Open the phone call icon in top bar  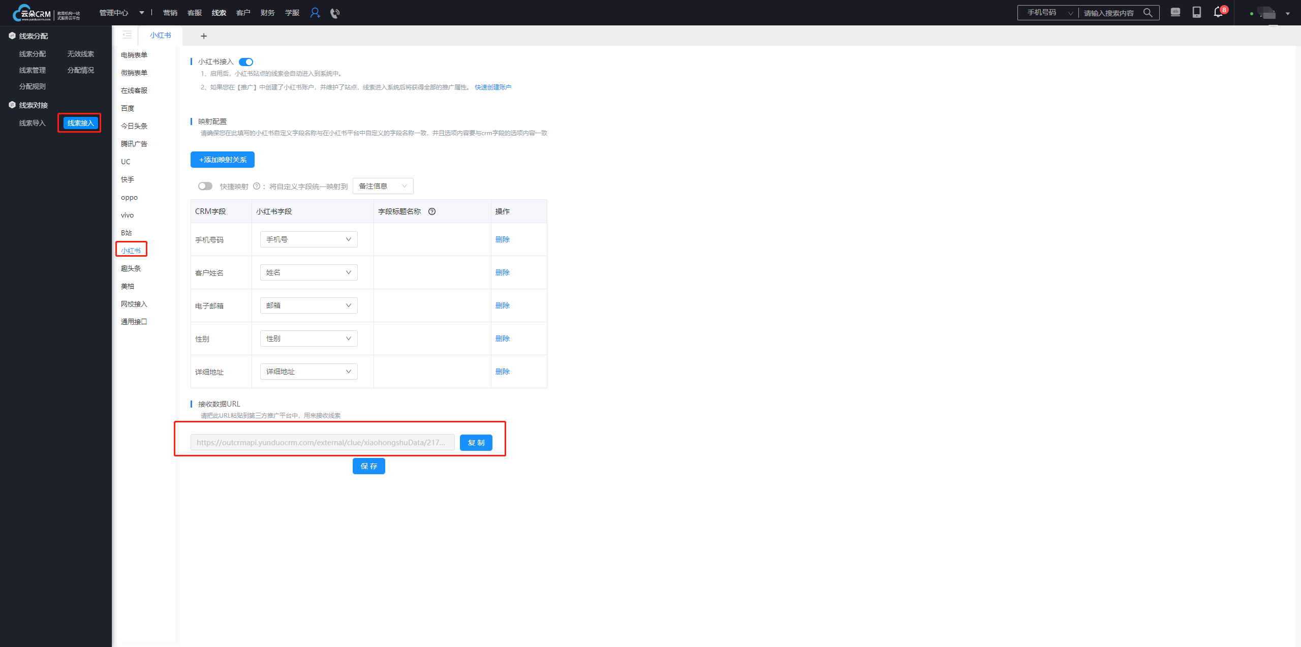click(334, 13)
